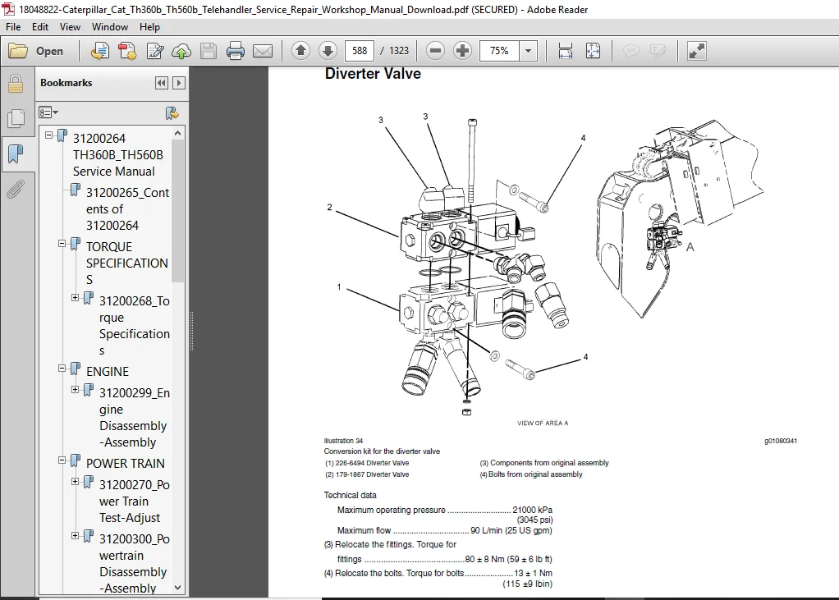This screenshot has height=600, width=839.
Task: Open the 31200268_Torque Specifications bookmark
Action: (x=135, y=325)
